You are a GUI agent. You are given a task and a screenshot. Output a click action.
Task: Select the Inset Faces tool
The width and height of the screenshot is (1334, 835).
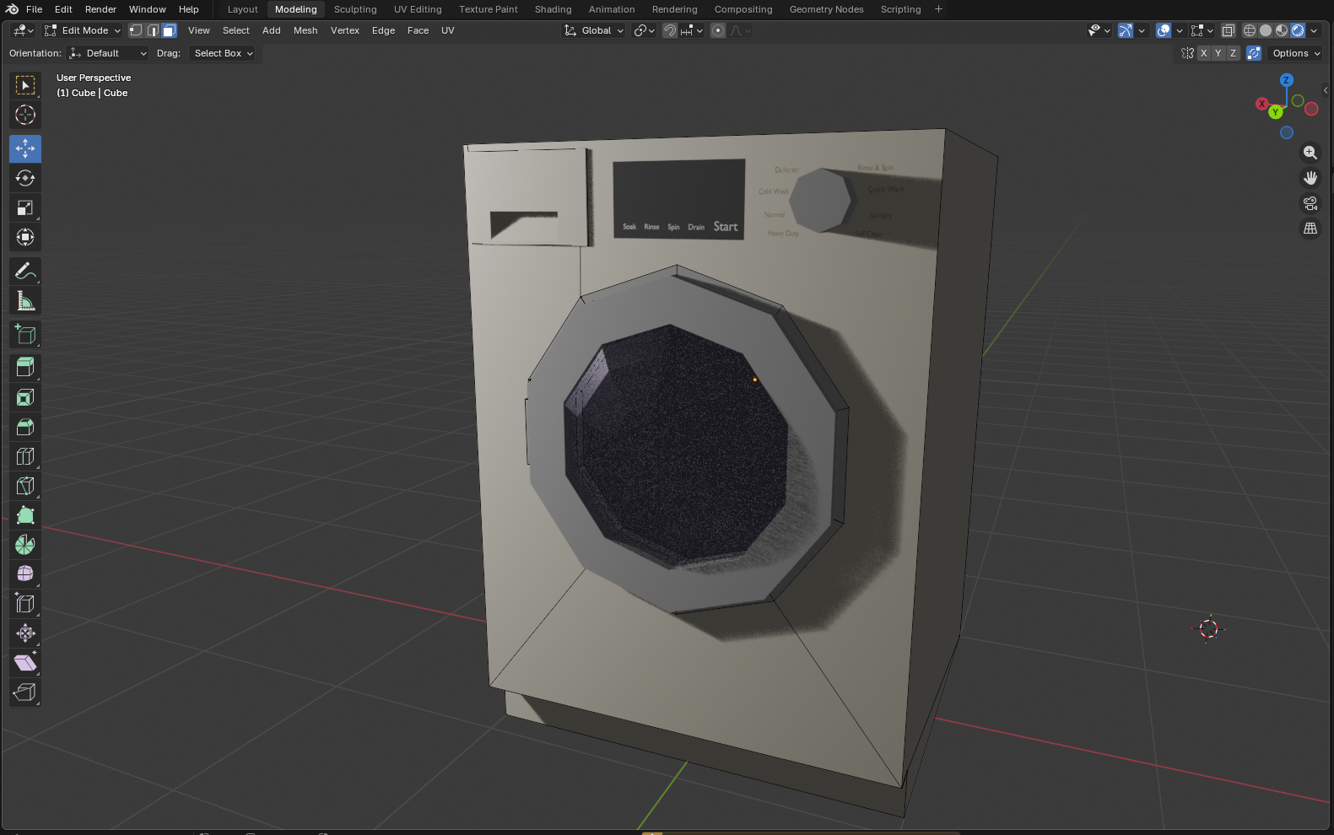pyautogui.click(x=25, y=397)
